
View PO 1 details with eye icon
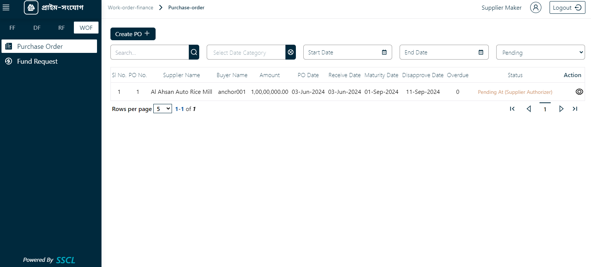579,92
